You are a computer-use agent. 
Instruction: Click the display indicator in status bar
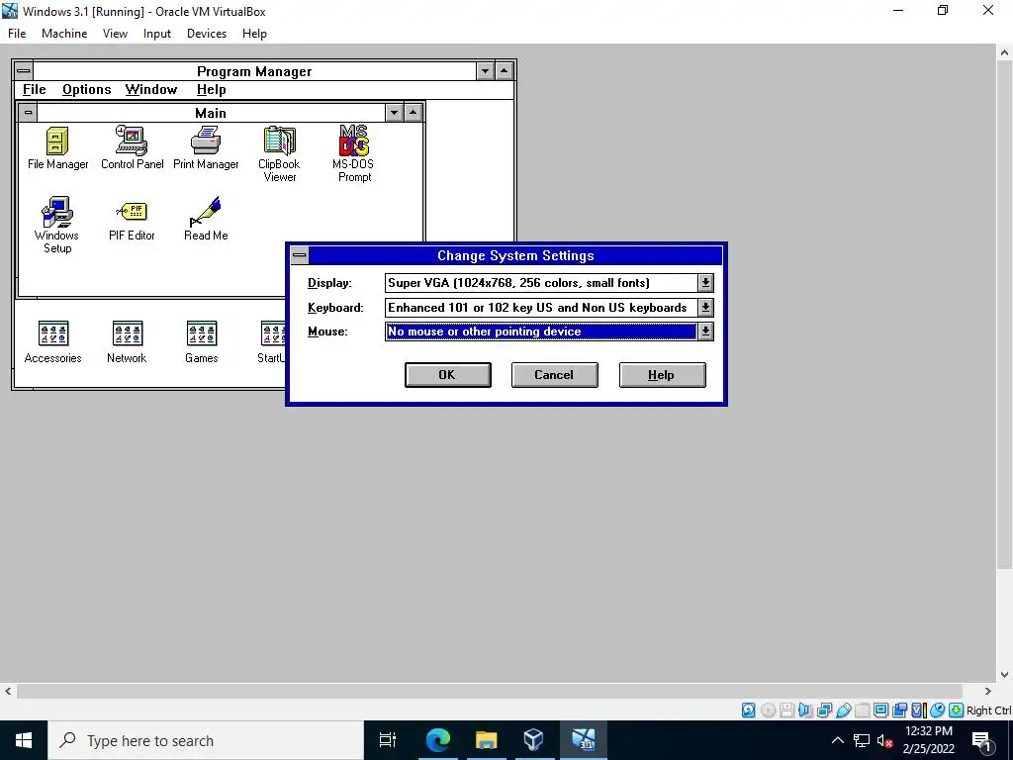point(880,711)
